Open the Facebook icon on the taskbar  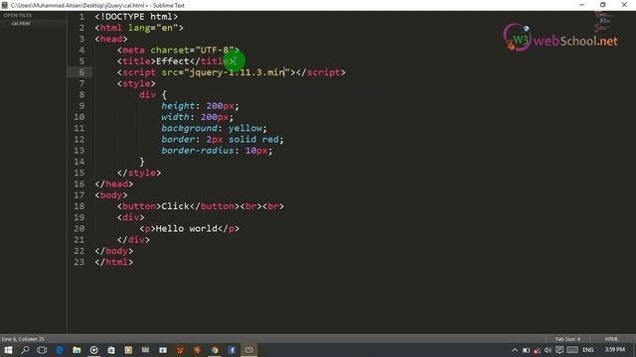coord(232,350)
